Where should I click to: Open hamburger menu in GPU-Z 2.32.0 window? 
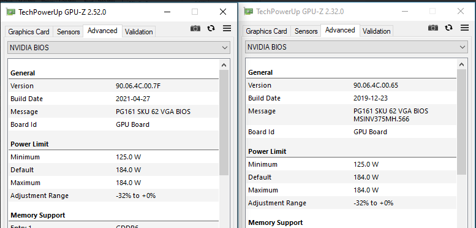click(464, 28)
